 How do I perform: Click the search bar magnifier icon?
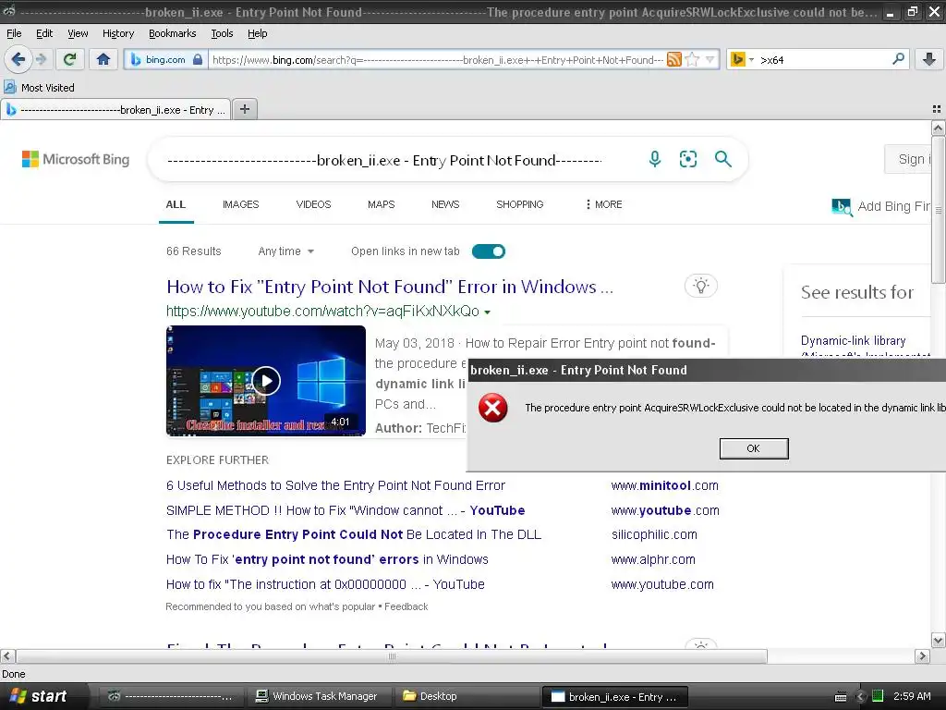(898, 58)
